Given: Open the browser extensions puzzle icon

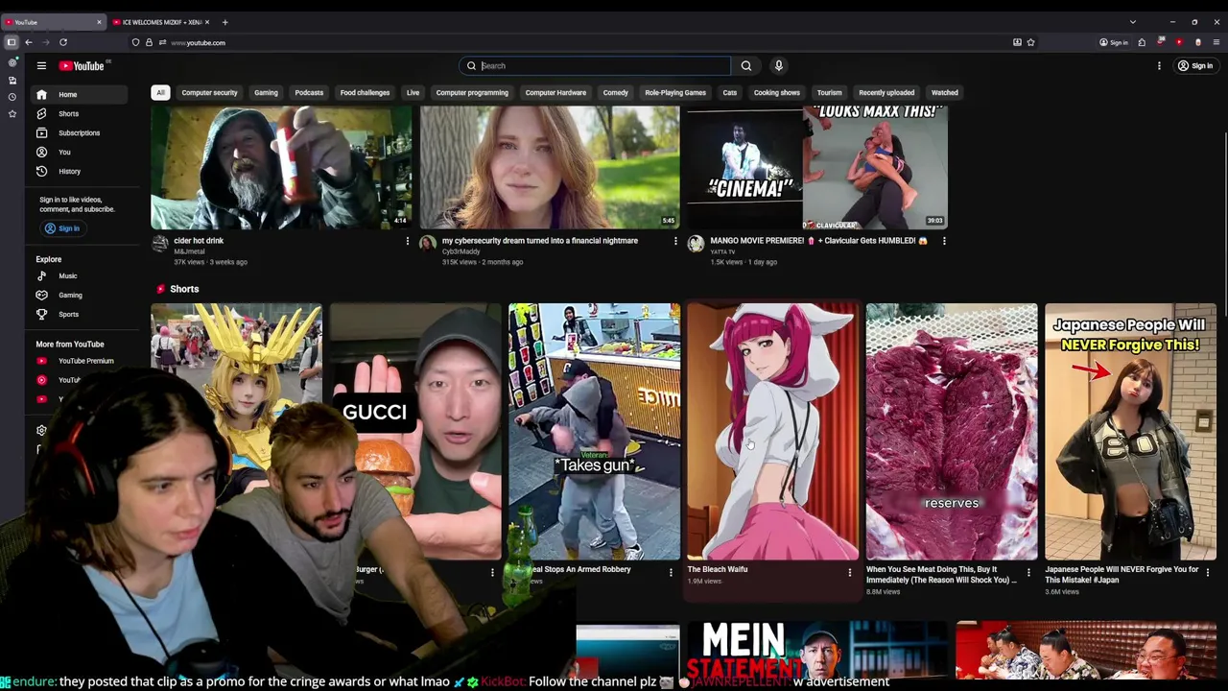Looking at the screenshot, I should [1142, 42].
